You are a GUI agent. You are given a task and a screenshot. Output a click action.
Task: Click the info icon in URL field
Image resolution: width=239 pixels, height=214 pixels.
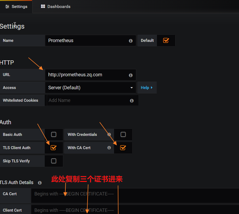point(131,75)
